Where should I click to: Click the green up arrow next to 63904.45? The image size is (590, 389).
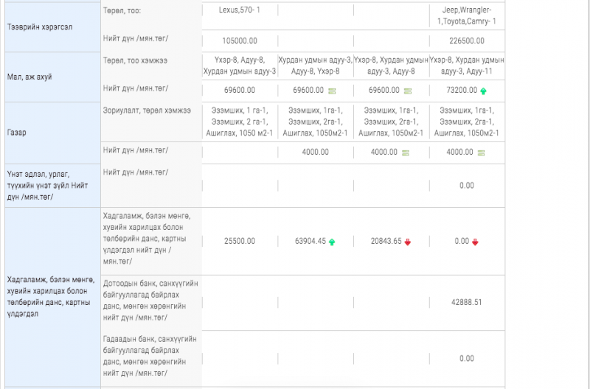pos(332,241)
